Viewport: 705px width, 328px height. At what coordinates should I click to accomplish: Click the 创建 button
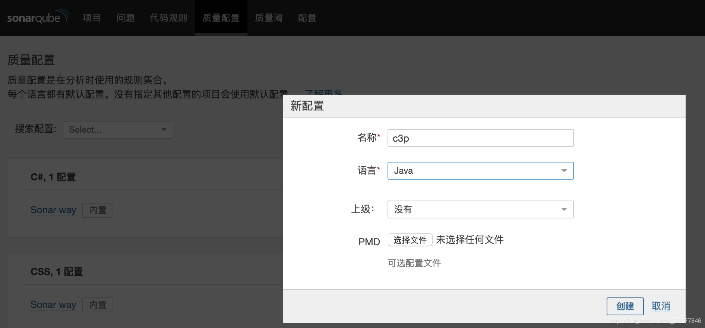tap(625, 306)
